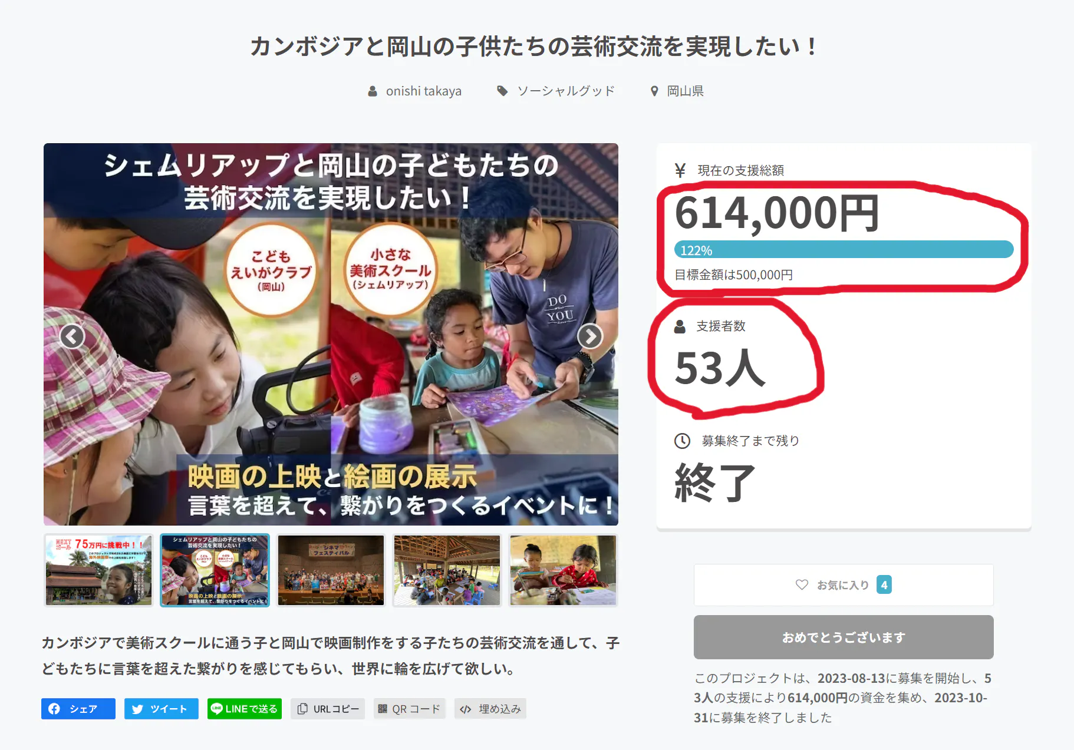Click the main project carousel image
This screenshot has height=750, width=1074.
click(x=331, y=334)
